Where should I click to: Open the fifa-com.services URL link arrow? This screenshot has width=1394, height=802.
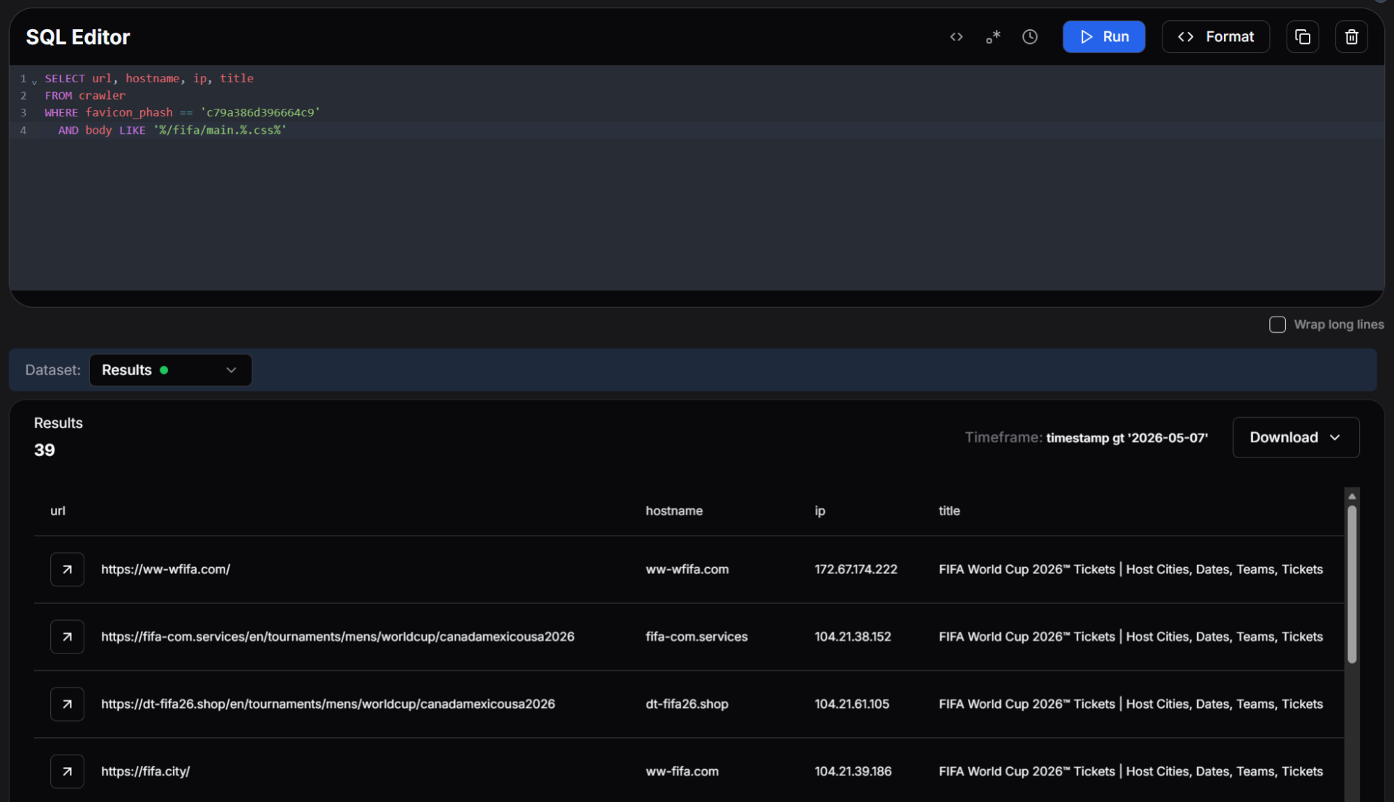click(x=67, y=637)
